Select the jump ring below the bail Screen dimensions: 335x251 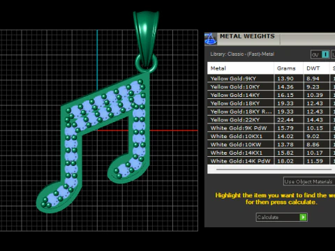point(147,63)
